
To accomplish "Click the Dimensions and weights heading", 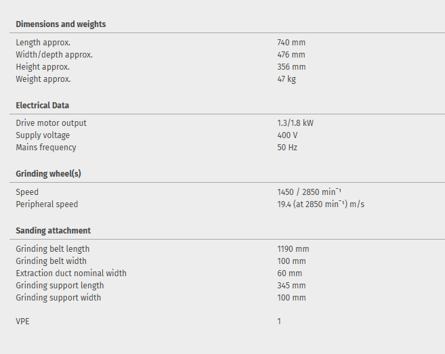I will (61, 24).
